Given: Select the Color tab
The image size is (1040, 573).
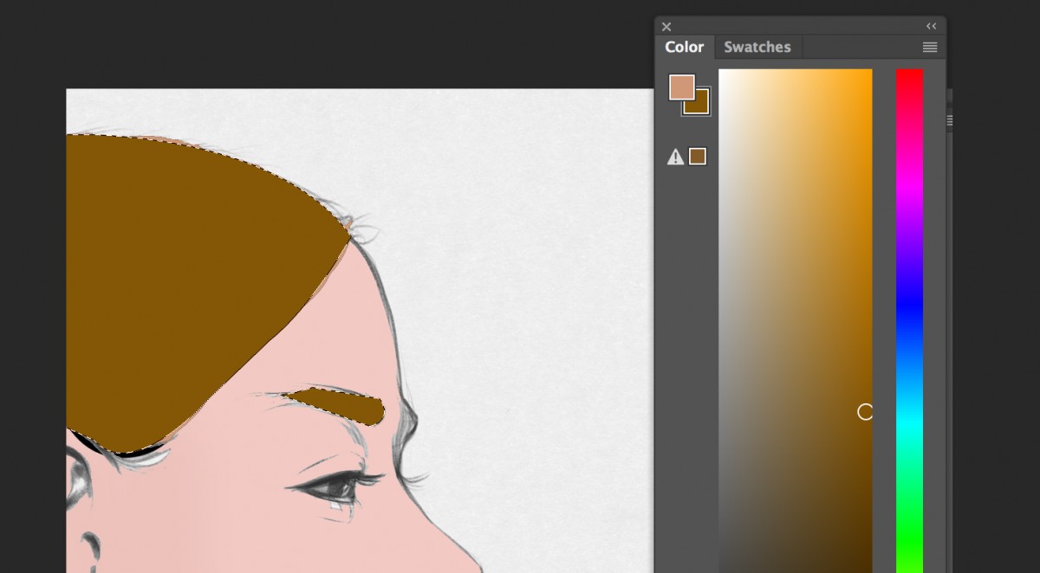Looking at the screenshot, I should click(685, 47).
